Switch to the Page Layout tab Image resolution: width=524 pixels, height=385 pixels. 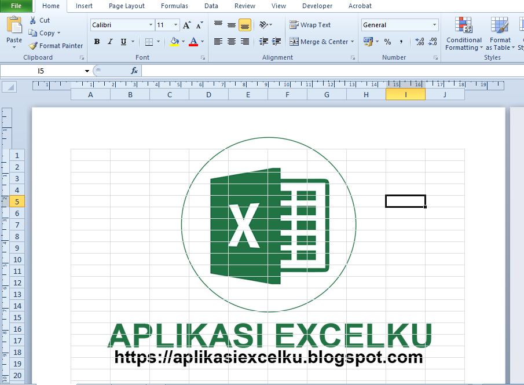tap(127, 6)
